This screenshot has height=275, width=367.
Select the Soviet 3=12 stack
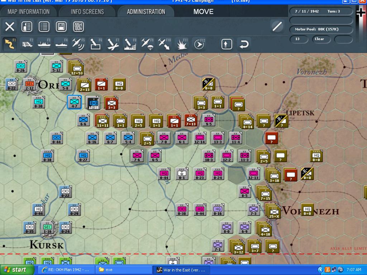[238, 247]
